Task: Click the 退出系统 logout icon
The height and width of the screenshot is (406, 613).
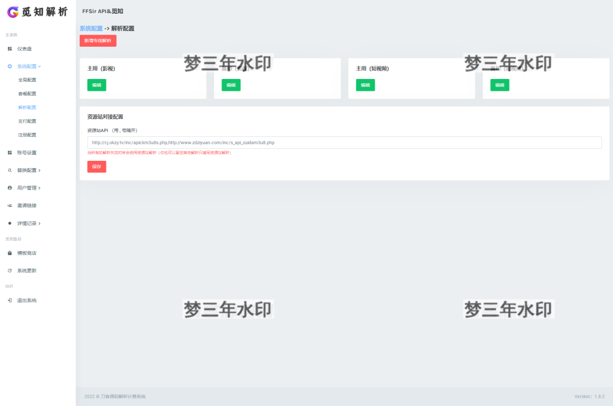Action: pos(10,300)
